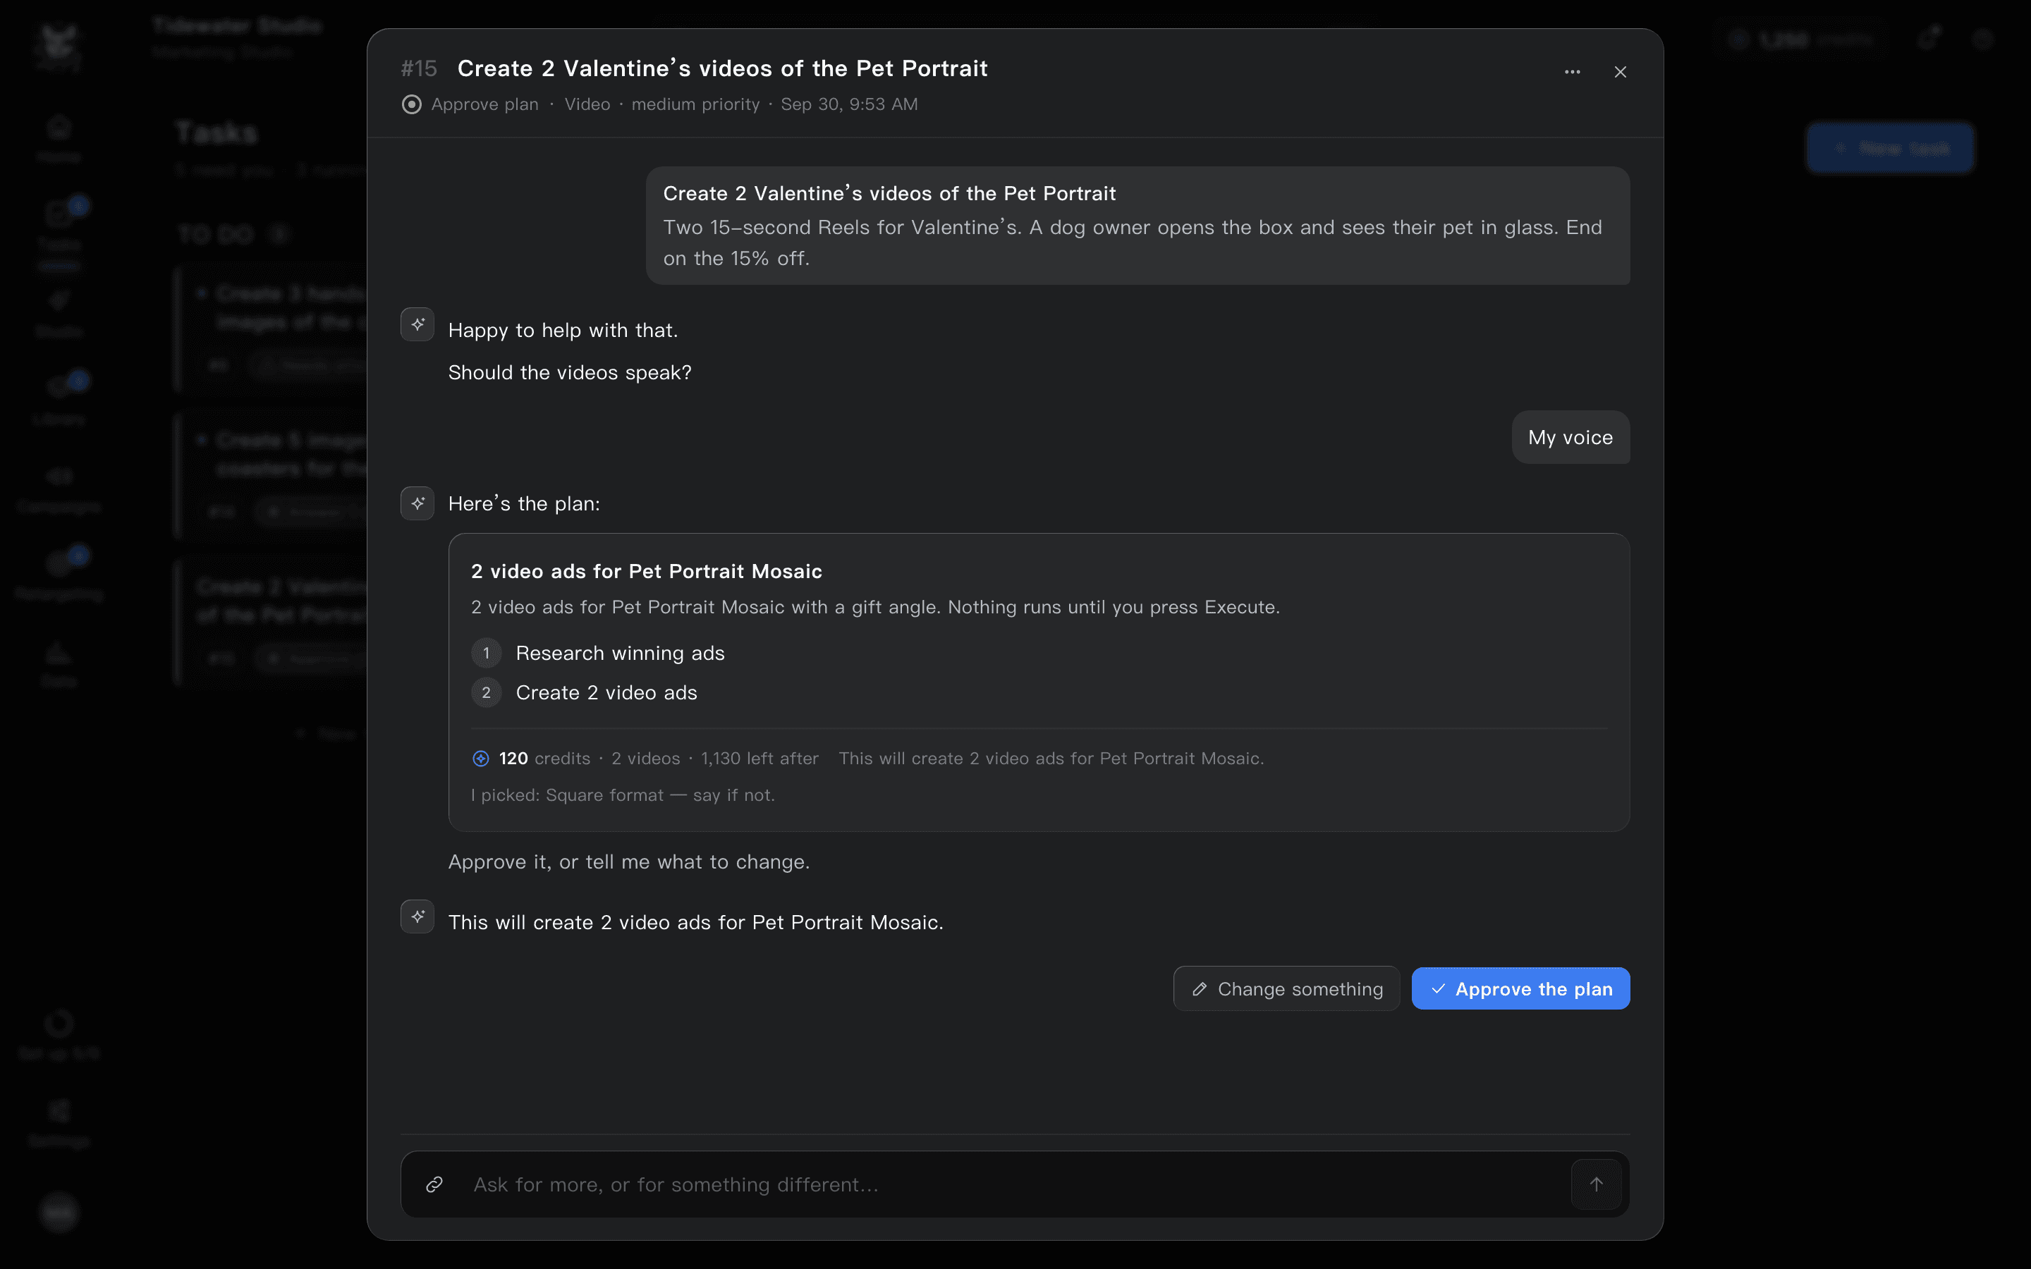Click the Approve plan status circle icon

pos(411,104)
